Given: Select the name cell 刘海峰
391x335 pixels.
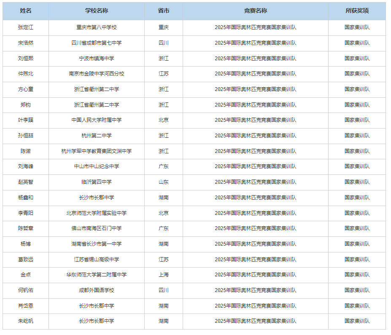Looking at the screenshot, I should (x=26, y=166).
